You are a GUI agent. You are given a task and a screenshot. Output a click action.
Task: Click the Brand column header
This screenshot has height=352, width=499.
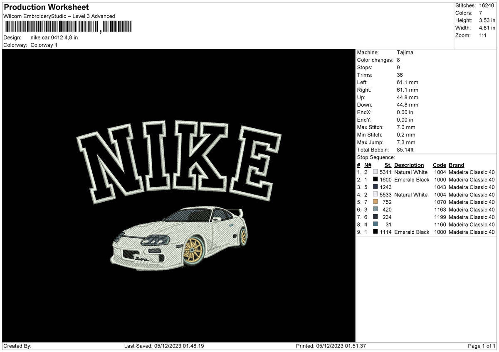click(457, 165)
